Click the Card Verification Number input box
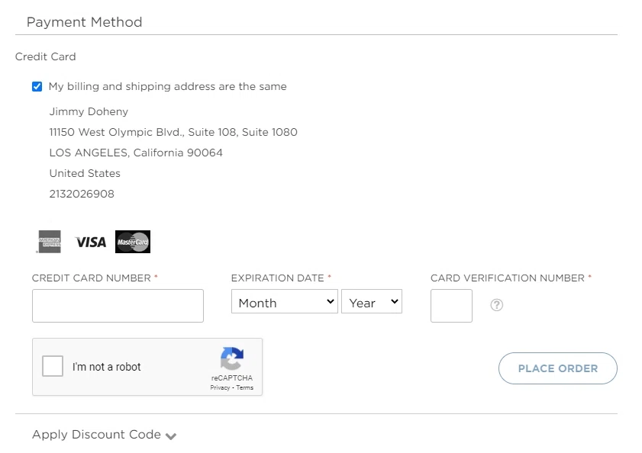 (451, 305)
